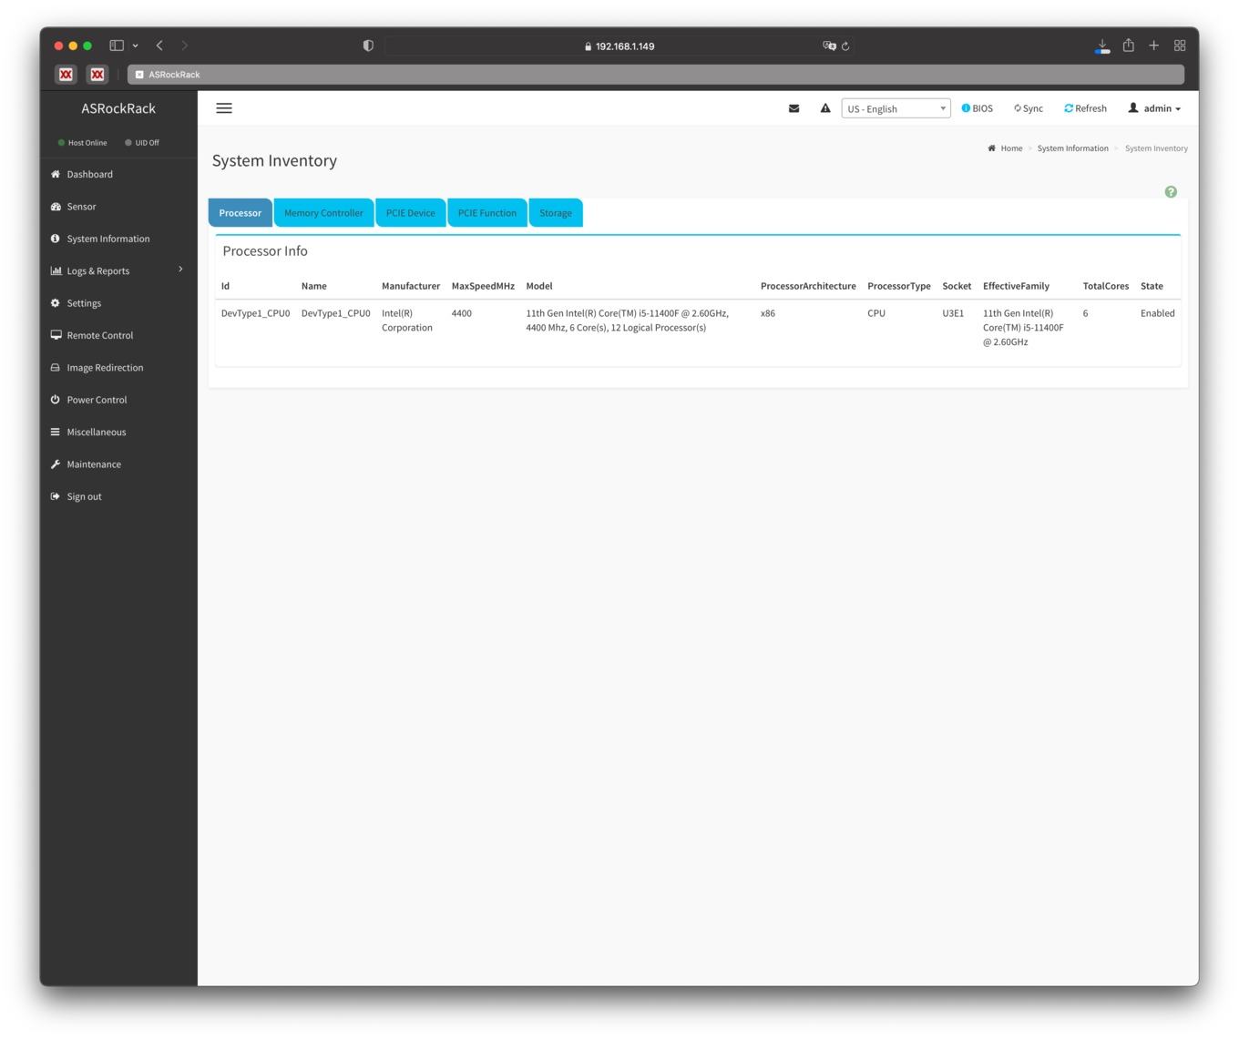The height and width of the screenshot is (1039, 1239).
Task: Click the first pinned tab icon
Action: tap(66, 75)
